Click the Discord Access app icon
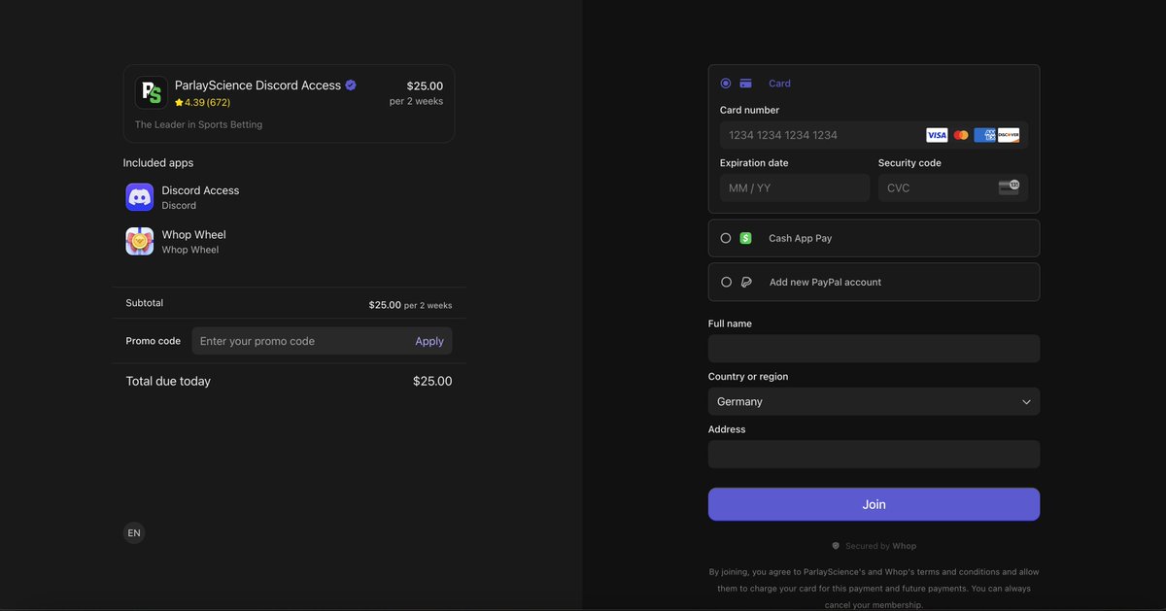 click(139, 197)
